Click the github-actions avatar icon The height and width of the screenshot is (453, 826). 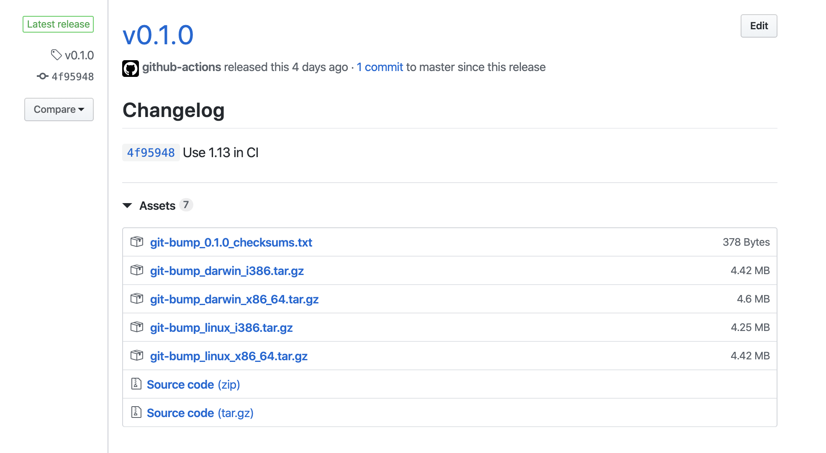click(x=130, y=68)
